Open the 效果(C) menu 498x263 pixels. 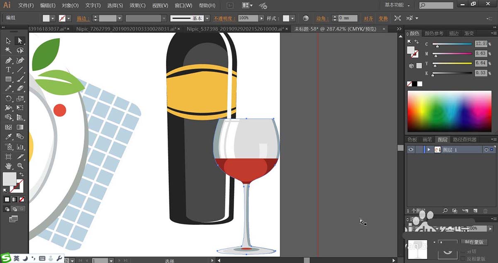137,5
